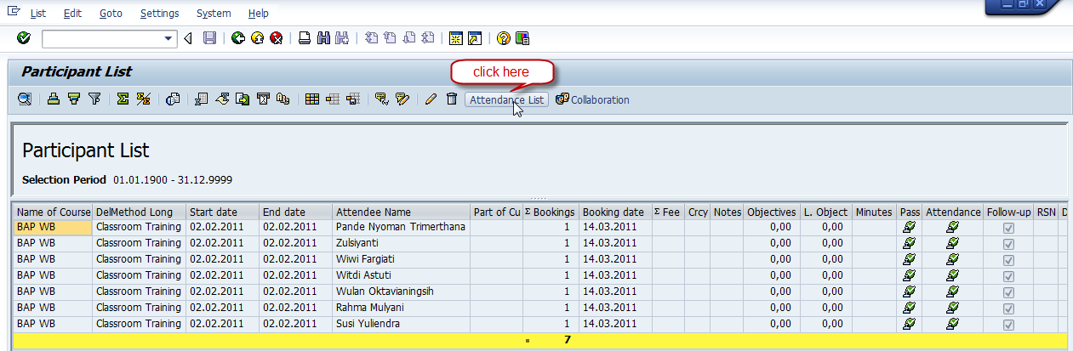Image resolution: width=1073 pixels, height=351 pixels.
Task: Click Pass icon in Zulsiyanti row
Action: 909,243
